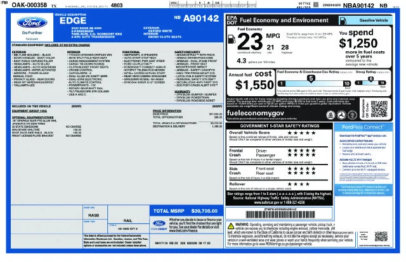
Task: Click the yellow warning triangle icon
Action: coord(231,226)
